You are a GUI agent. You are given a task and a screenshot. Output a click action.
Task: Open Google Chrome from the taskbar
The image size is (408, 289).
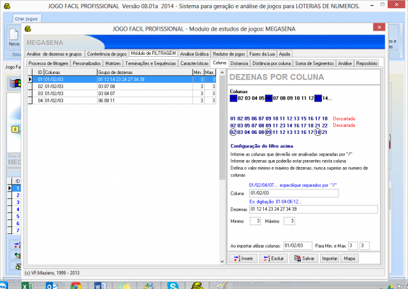click(x=75, y=285)
